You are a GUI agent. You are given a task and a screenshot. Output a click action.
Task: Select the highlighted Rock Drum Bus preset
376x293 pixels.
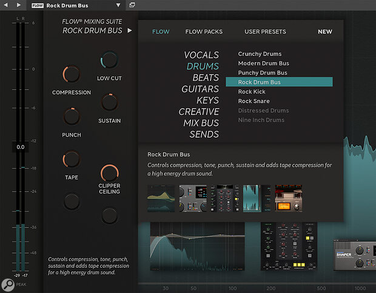tap(279, 82)
